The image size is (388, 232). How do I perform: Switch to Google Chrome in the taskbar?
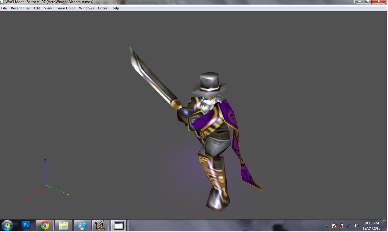click(45, 226)
